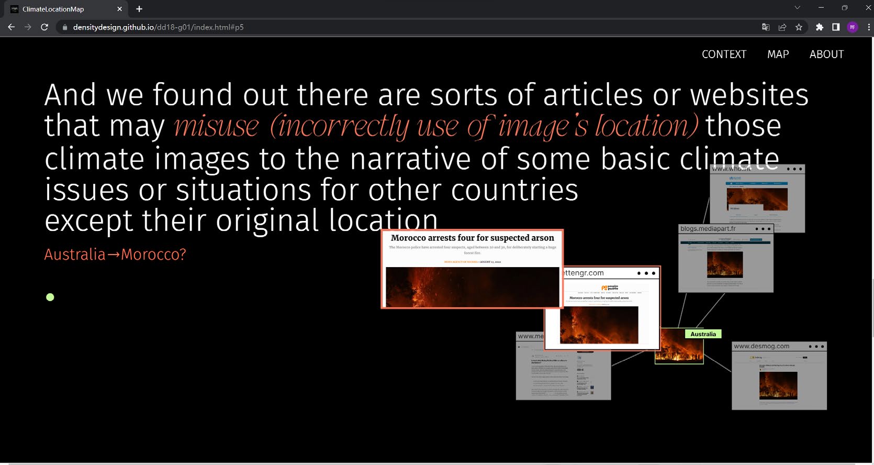Open the Extensions puzzle icon

pyautogui.click(x=820, y=27)
